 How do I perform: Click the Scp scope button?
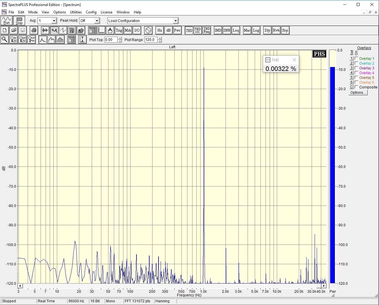(x=285, y=30)
